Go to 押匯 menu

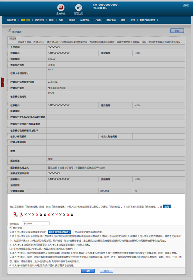tap(51, 20)
